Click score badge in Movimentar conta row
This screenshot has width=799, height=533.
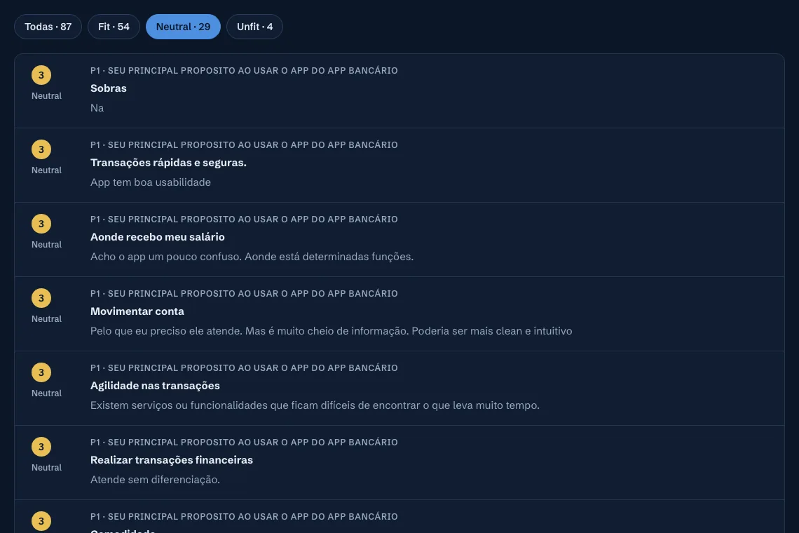[x=41, y=298]
